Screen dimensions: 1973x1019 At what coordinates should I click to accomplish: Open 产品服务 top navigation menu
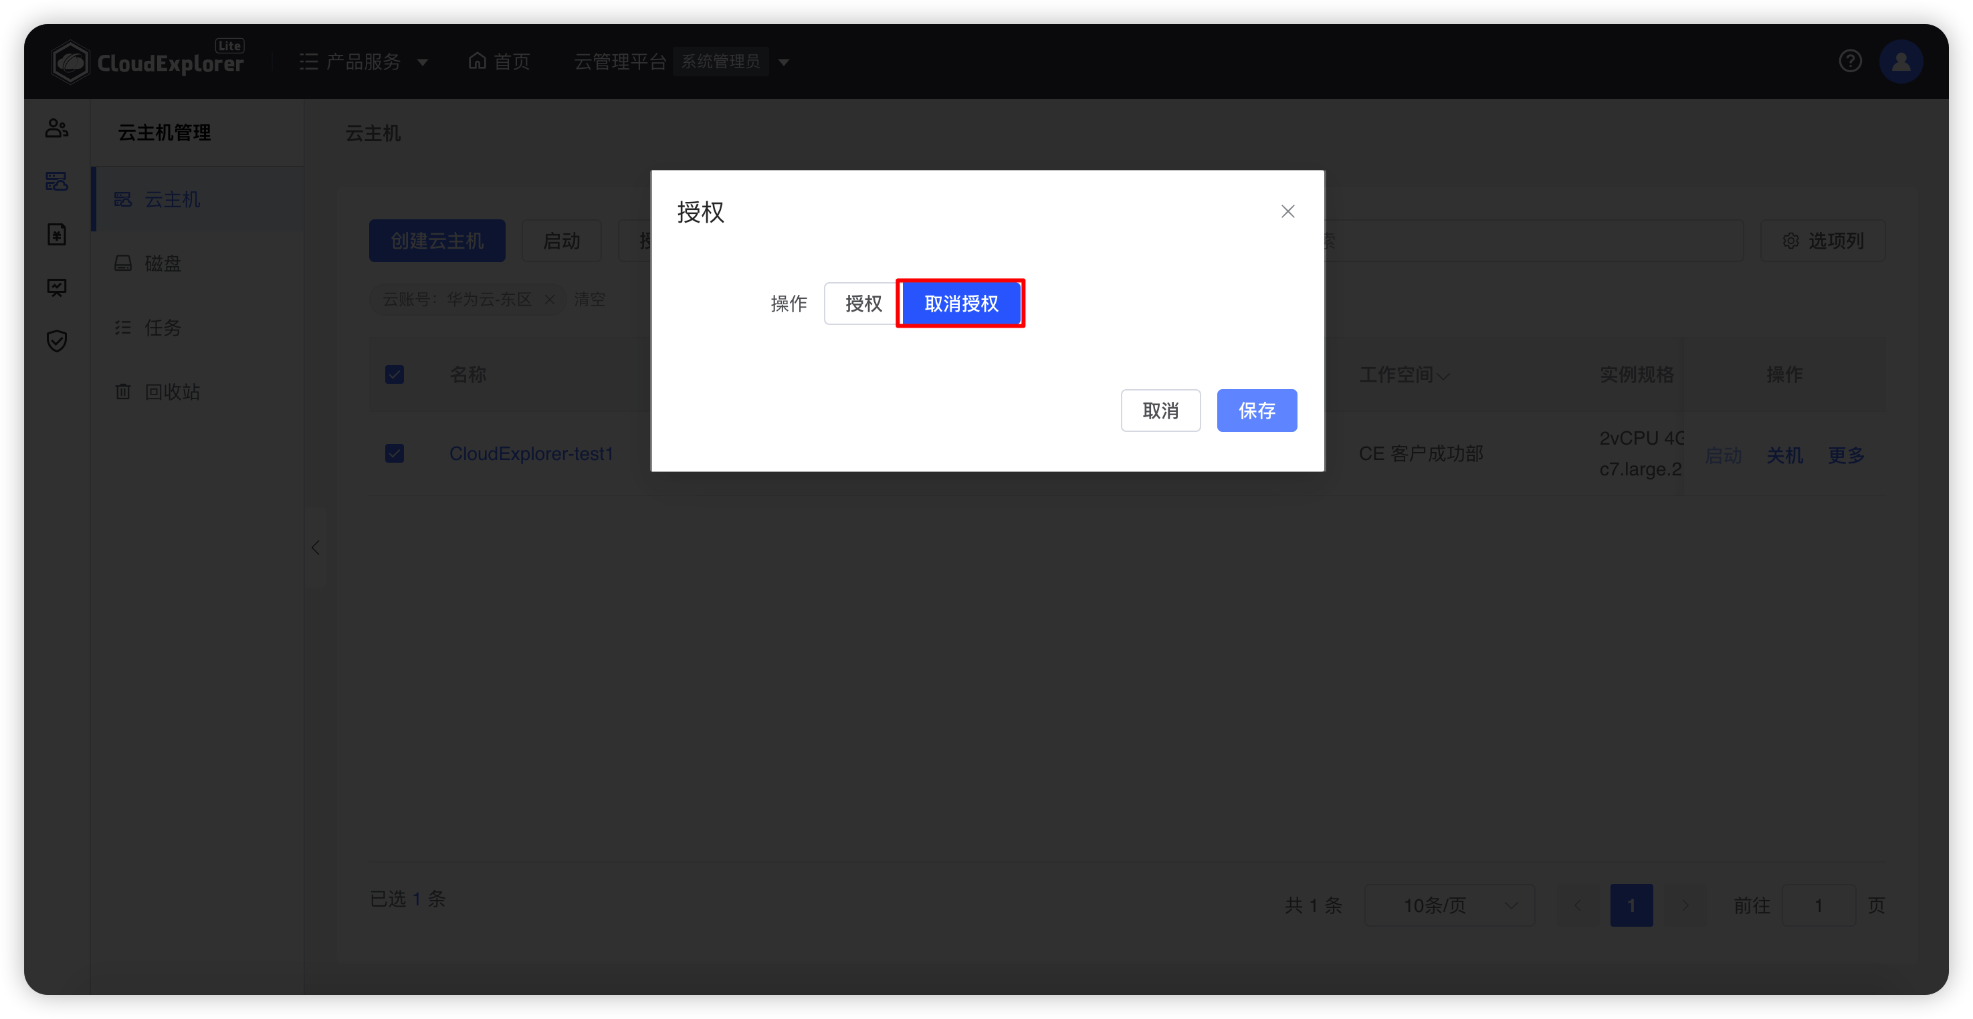pos(364,62)
